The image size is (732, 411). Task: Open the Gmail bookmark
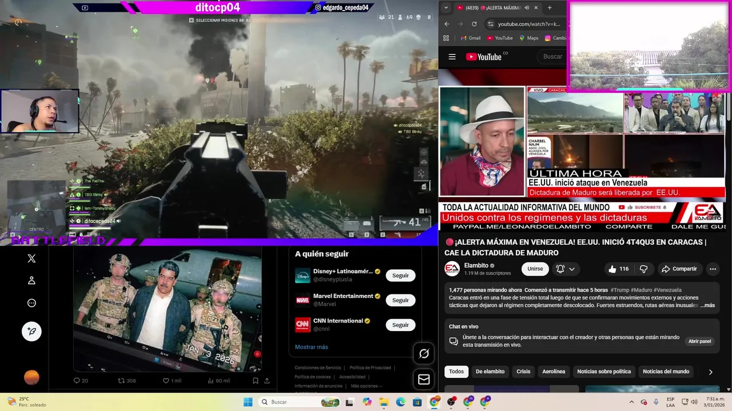471,38
